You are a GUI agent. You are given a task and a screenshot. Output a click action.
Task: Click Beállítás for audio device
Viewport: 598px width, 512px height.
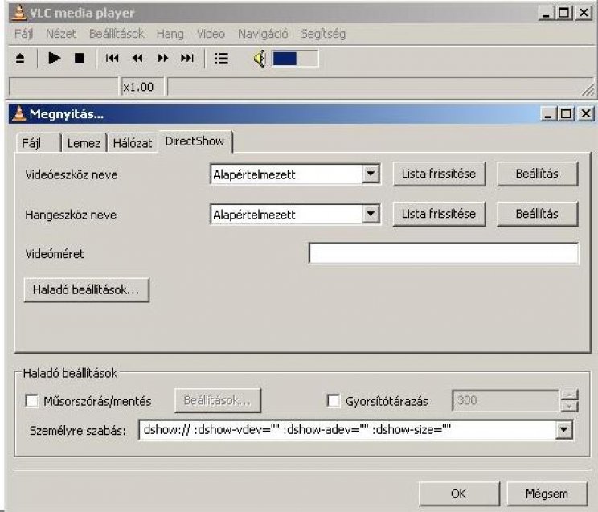click(537, 214)
